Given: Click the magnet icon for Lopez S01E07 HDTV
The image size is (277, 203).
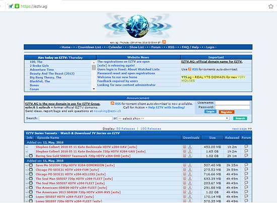Looking at the screenshot, I should pos(184,196).
